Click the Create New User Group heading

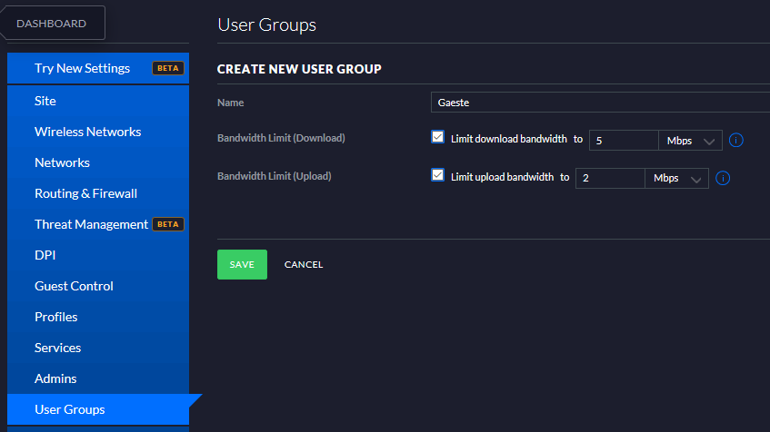299,69
